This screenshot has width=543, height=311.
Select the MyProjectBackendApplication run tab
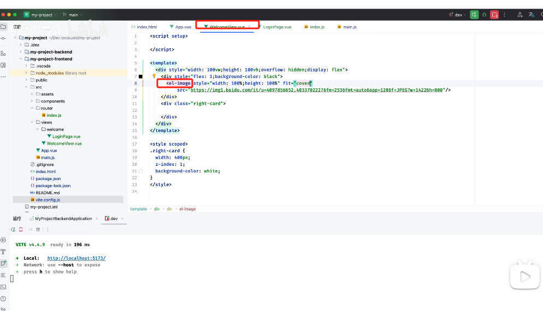pyautogui.click(x=61, y=219)
